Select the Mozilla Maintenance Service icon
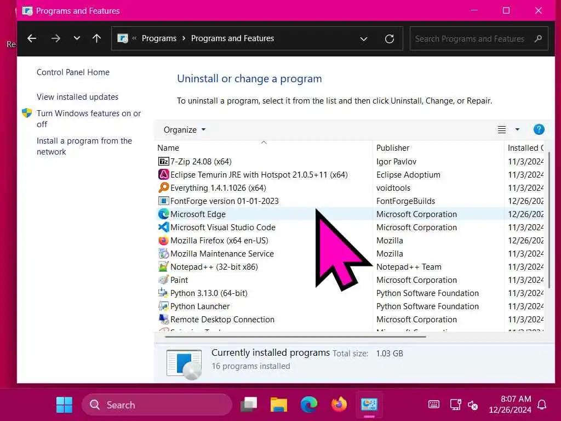This screenshot has width=561, height=421. (163, 253)
